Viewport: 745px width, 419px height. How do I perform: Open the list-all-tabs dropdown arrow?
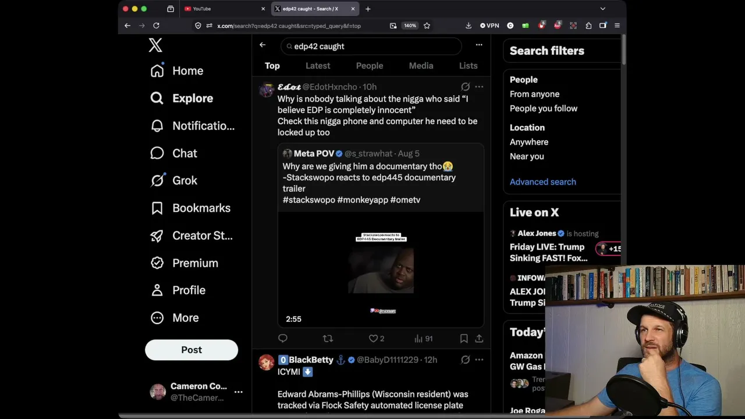[602, 9]
